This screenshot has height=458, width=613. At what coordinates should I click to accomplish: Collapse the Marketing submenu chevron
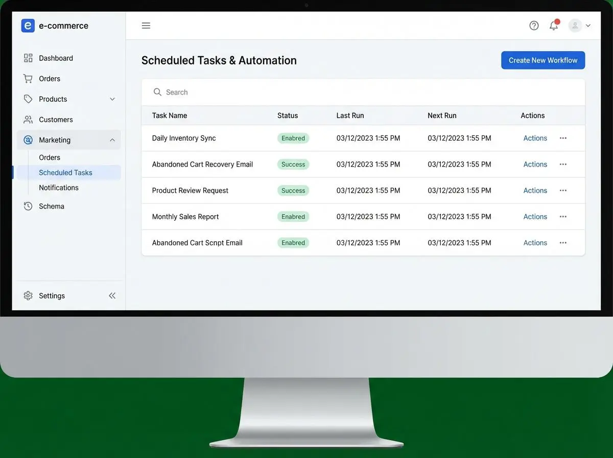[112, 140]
